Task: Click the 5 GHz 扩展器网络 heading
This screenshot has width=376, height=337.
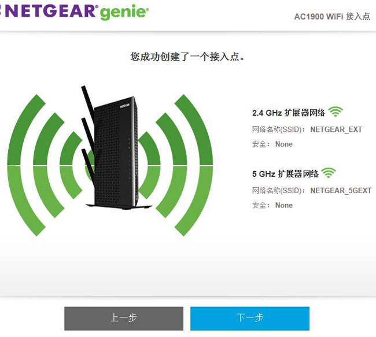Action: [x=285, y=174]
